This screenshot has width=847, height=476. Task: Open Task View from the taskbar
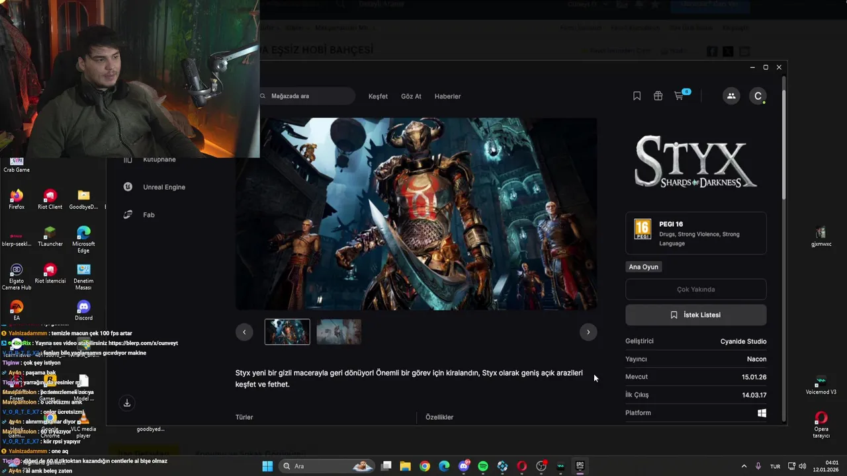(x=386, y=466)
